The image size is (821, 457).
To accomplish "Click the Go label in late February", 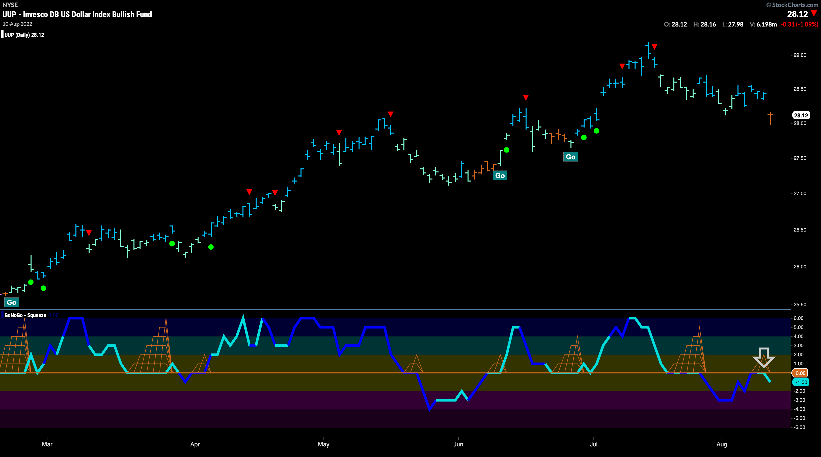I will pos(12,302).
